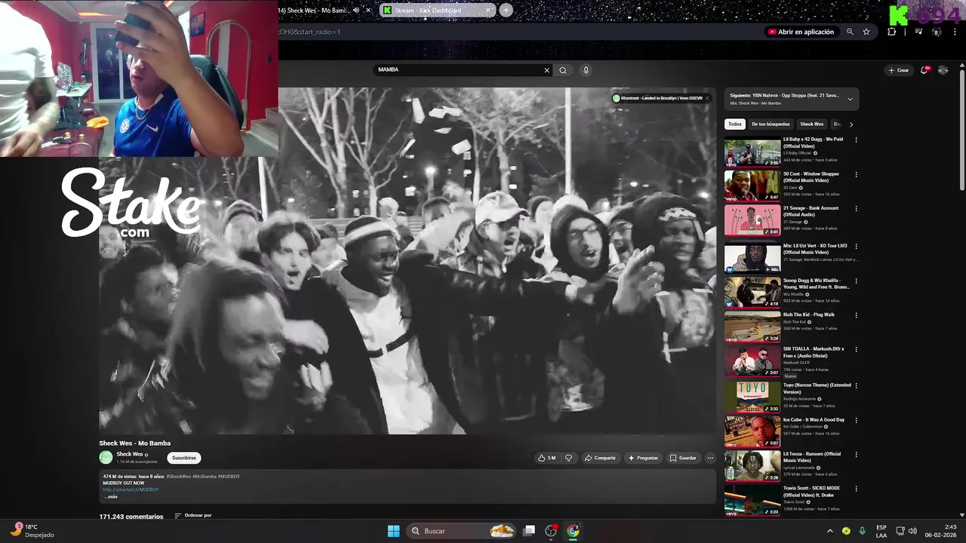Image resolution: width=966 pixels, height=543 pixels.
Task: Open the weather widget 18°C Despejado
Action: (32, 531)
